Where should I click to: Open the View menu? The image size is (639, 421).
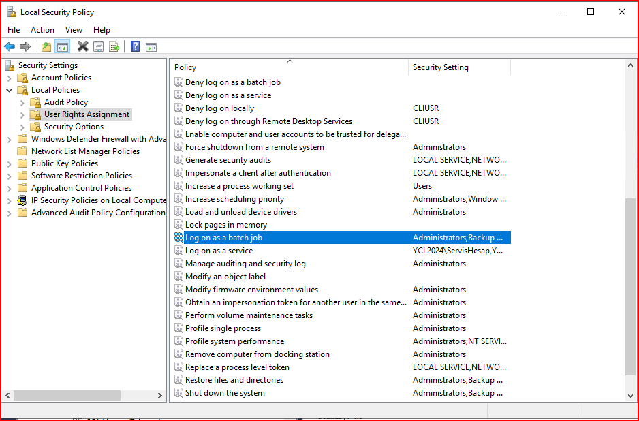click(74, 30)
